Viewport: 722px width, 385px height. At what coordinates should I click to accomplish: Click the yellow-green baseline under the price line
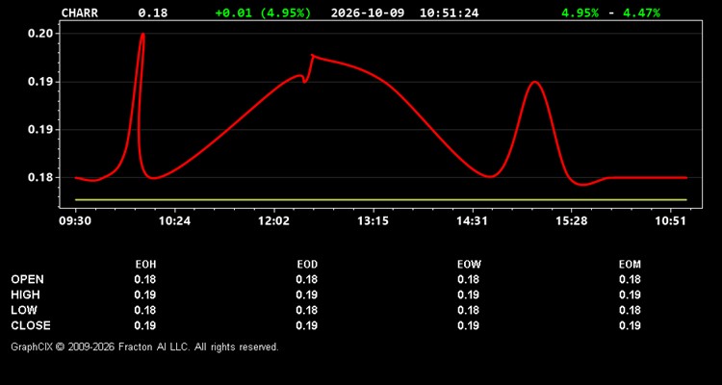click(x=381, y=200)
